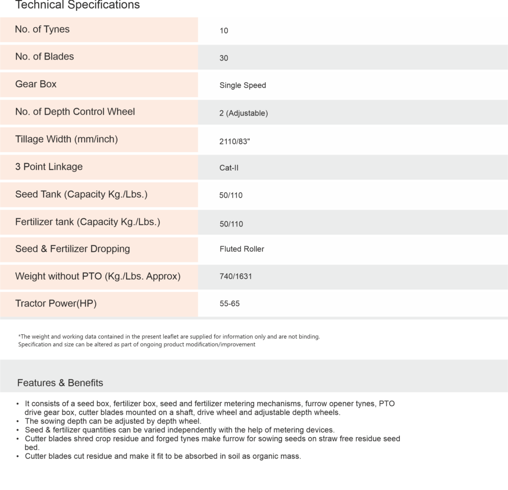
Task: Select the Tillage Width (mm/inch) label
Action: point(66,139)
